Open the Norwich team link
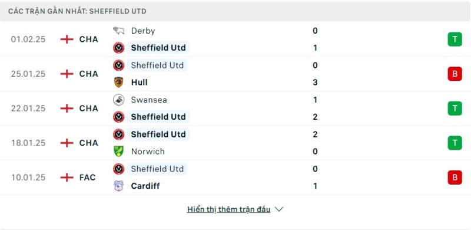Image resolution: width=471 pixels, height=230 pixels. pyautogui.click(x=148, y=151)
